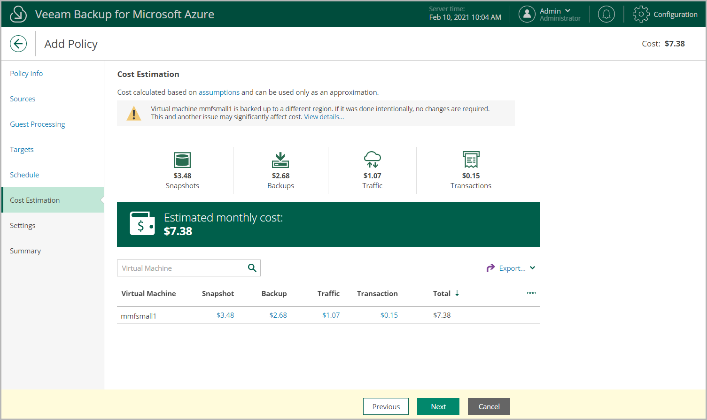The width and height of the screenshot is (707, 420).
Task: Click the Export arrow icon
Action: click(490, 268)
